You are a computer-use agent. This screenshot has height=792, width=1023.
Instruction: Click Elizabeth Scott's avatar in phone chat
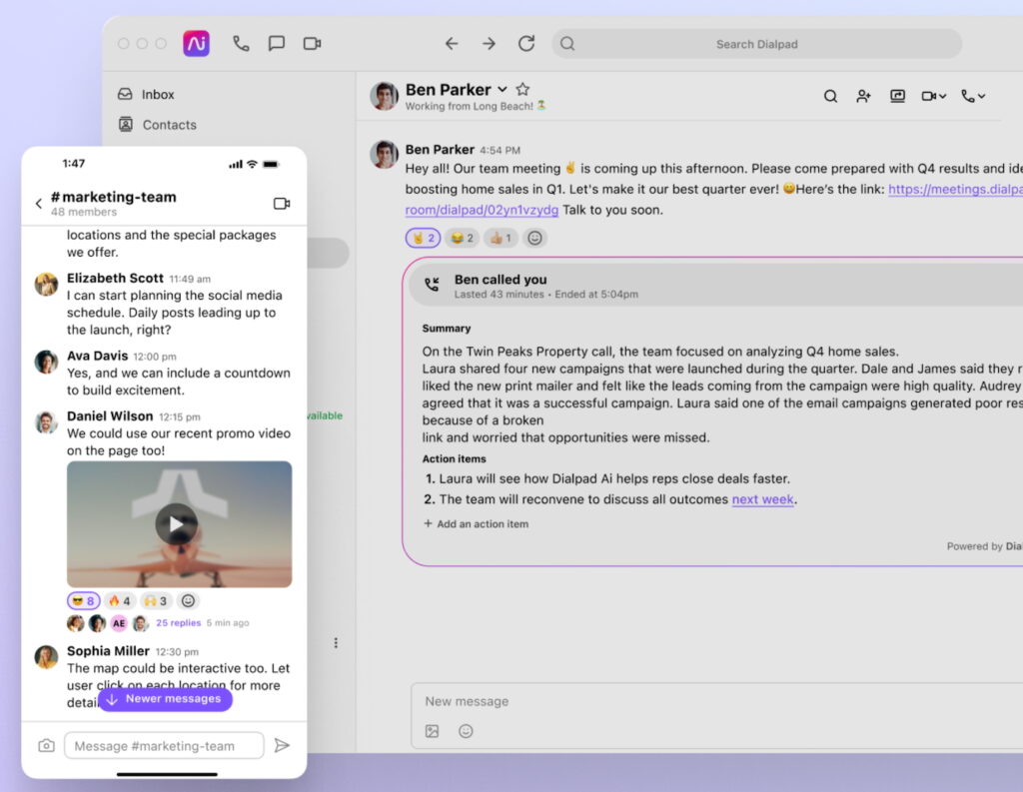(46, 285)
